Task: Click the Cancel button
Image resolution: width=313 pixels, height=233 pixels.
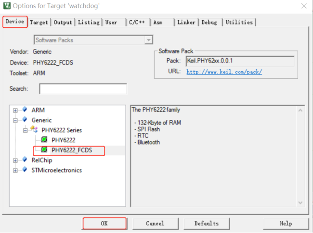Action: tap(155, 223)
